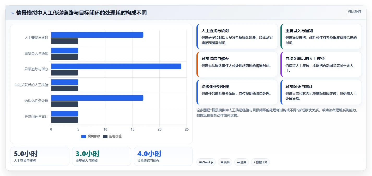Click the 进度 tag chip
Screen dimensions: 372x176
242,162
